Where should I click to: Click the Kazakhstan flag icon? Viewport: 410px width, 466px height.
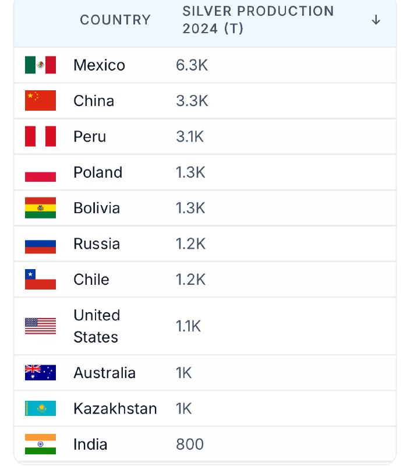coord(40,409)
